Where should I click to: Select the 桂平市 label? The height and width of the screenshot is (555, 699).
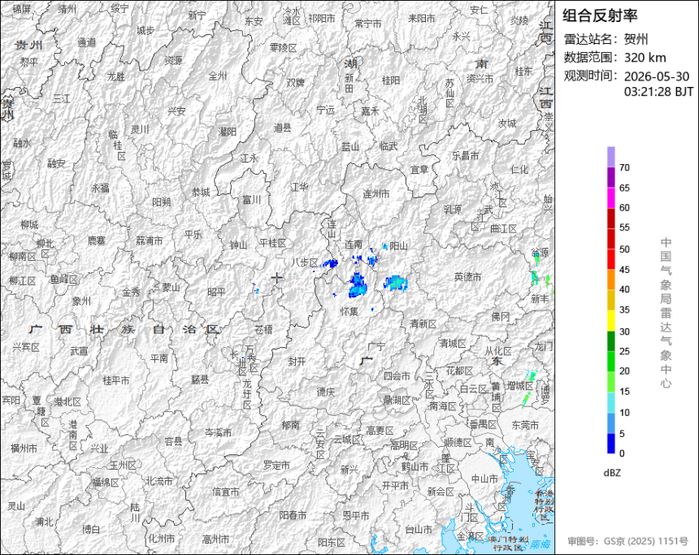[116, 380]
